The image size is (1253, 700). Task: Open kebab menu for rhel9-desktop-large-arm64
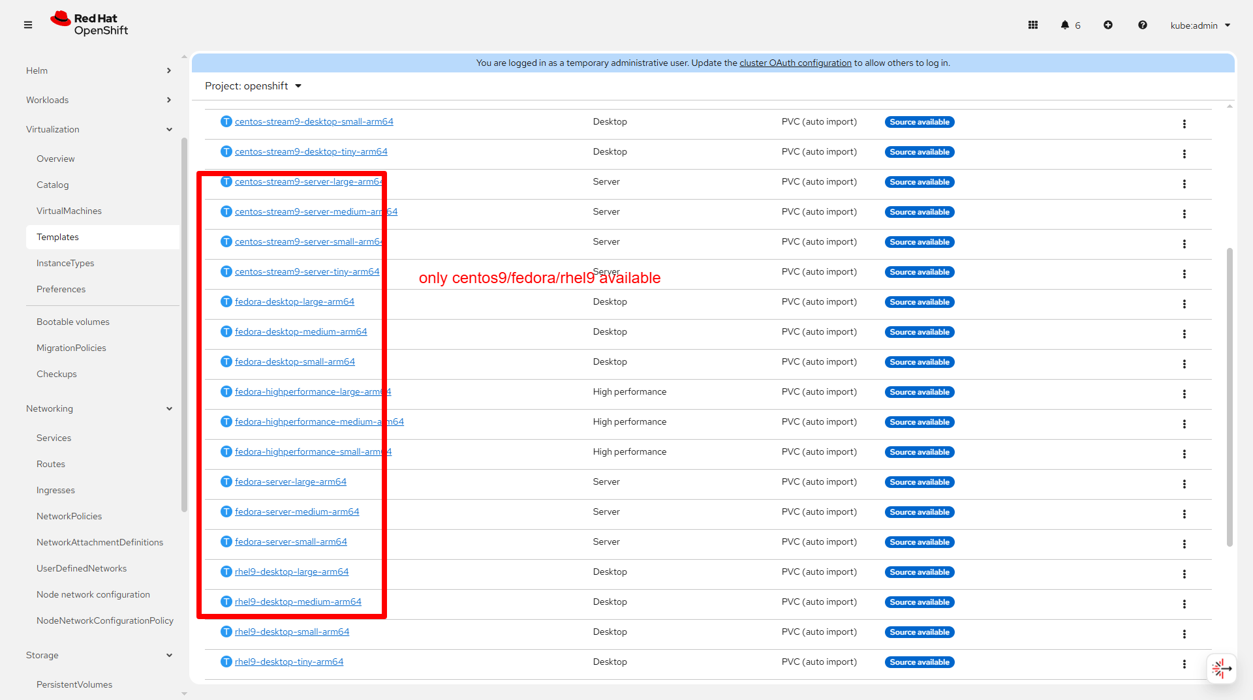pos(1184,574)
